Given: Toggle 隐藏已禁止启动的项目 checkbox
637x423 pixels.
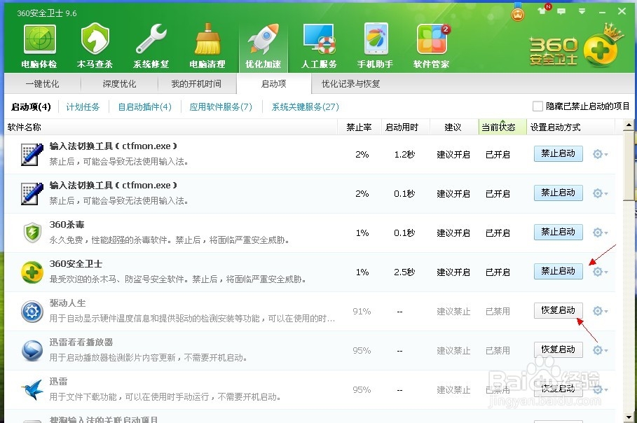Looking at the screenshot, I should [x=537, y=106].
